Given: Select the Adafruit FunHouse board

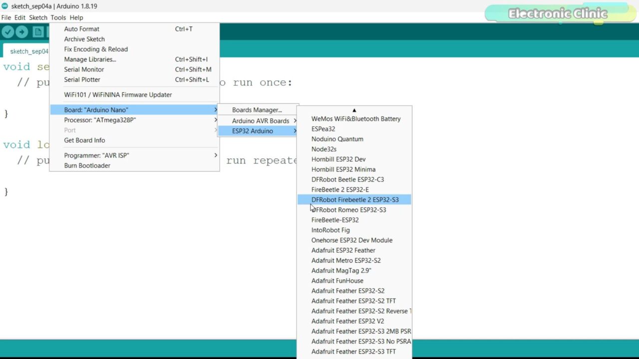Looking at the screenshot, I should (354, 281).
